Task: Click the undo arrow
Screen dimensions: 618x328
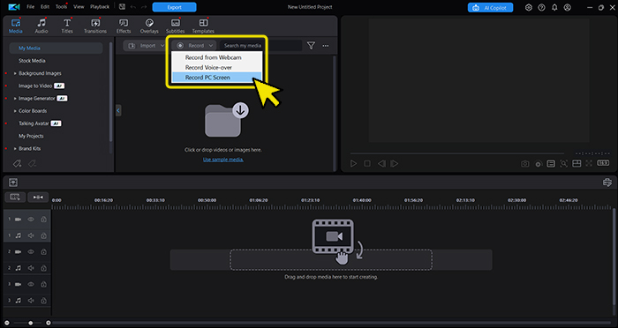Action: click(x=132, y=7)
